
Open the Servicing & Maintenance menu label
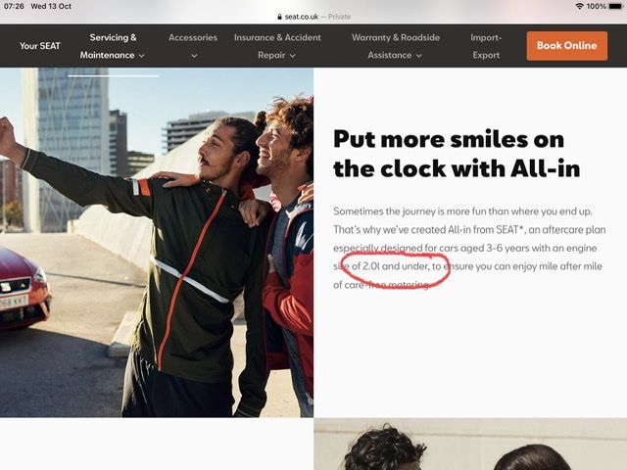(108, 46)
